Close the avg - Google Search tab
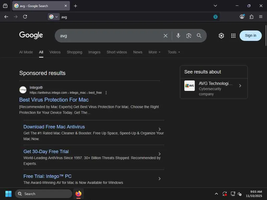 click(65, 6)
